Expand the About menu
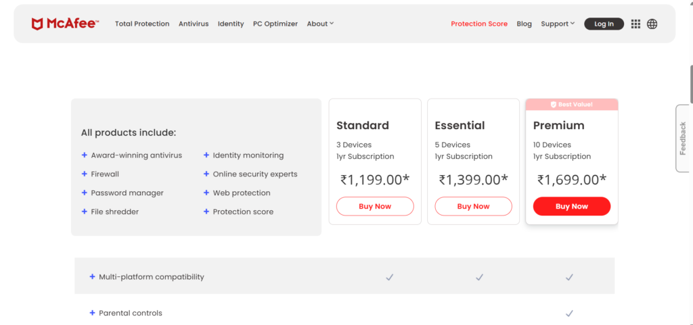 [320, 24]
